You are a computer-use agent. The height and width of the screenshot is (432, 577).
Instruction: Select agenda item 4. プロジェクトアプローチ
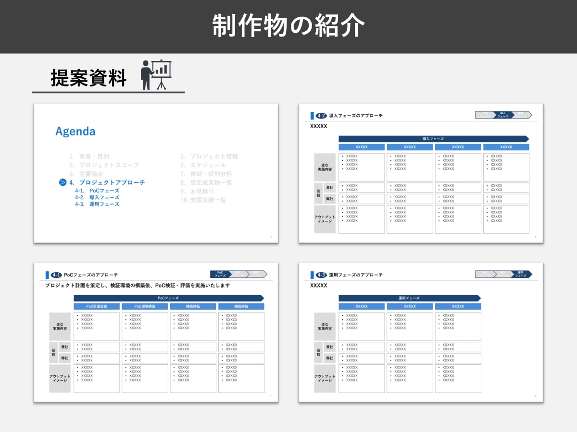107,182
